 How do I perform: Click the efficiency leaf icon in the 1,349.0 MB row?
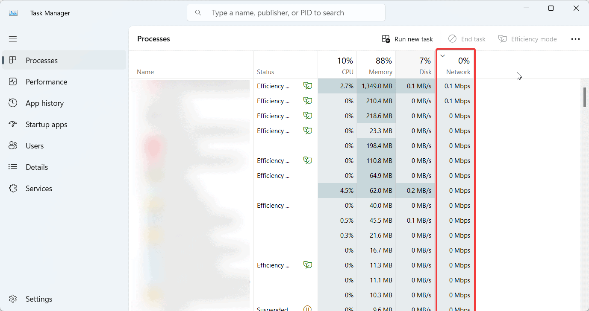coord(307,86)
